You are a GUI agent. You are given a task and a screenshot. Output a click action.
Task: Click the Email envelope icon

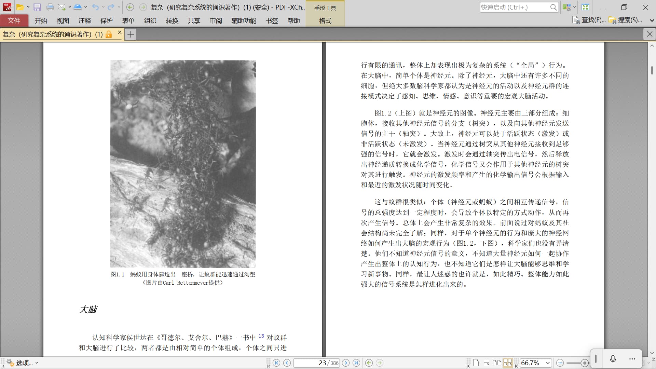point(61,7)
